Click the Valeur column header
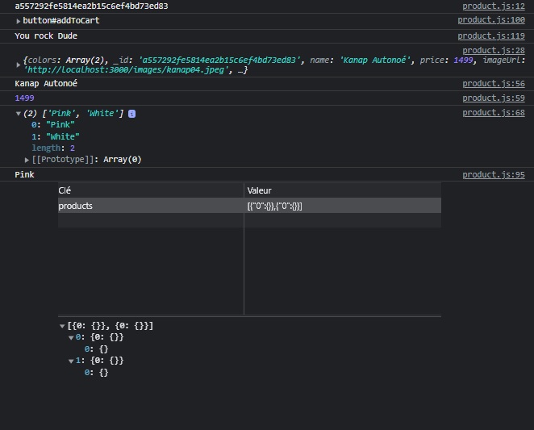534x430 pixels. pyautogui.click(x=343, y=190)
